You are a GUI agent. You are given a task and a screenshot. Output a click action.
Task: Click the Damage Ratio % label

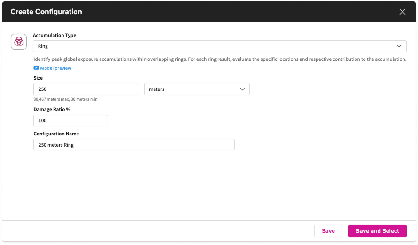[x=52, y=109]
